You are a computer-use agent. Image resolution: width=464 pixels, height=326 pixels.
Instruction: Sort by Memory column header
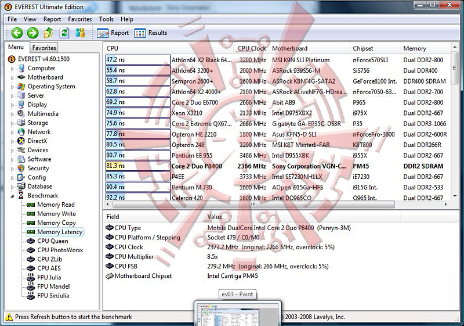click(x=425, y=48)
